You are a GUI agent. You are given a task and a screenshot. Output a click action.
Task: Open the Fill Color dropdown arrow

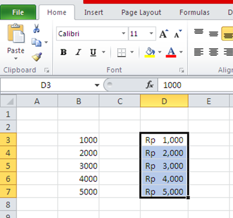pos(160,52)
